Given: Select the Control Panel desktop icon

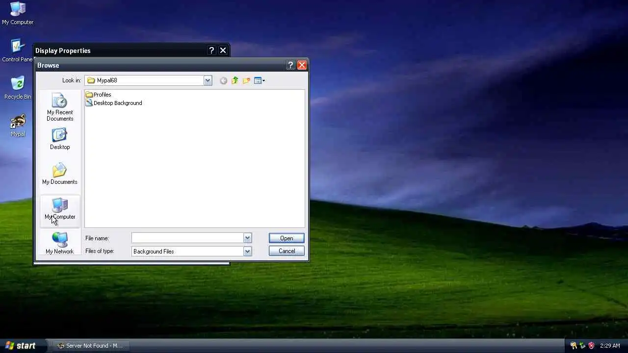Looking at the screenshot, I should pos(18,50).
